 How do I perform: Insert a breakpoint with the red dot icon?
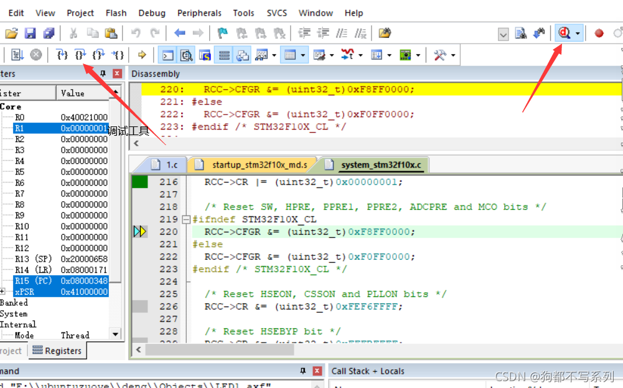tap(599, 33)
